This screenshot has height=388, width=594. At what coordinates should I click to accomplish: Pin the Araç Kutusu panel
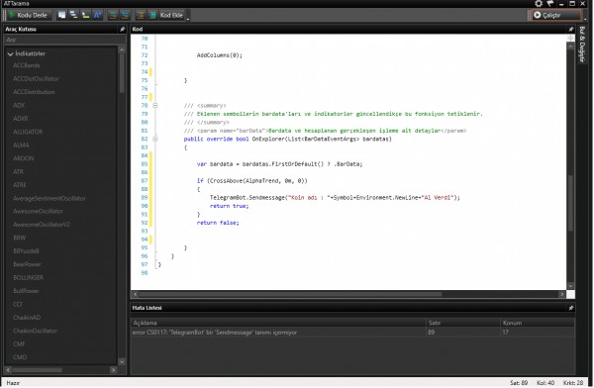pyautogui.click(x=122, y=29)
